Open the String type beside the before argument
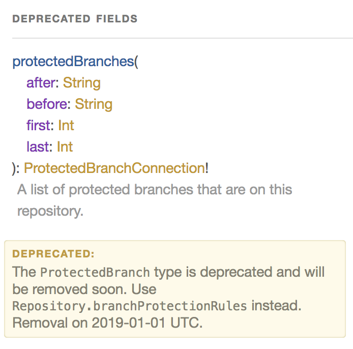353x349 pixels. [94, 104]
